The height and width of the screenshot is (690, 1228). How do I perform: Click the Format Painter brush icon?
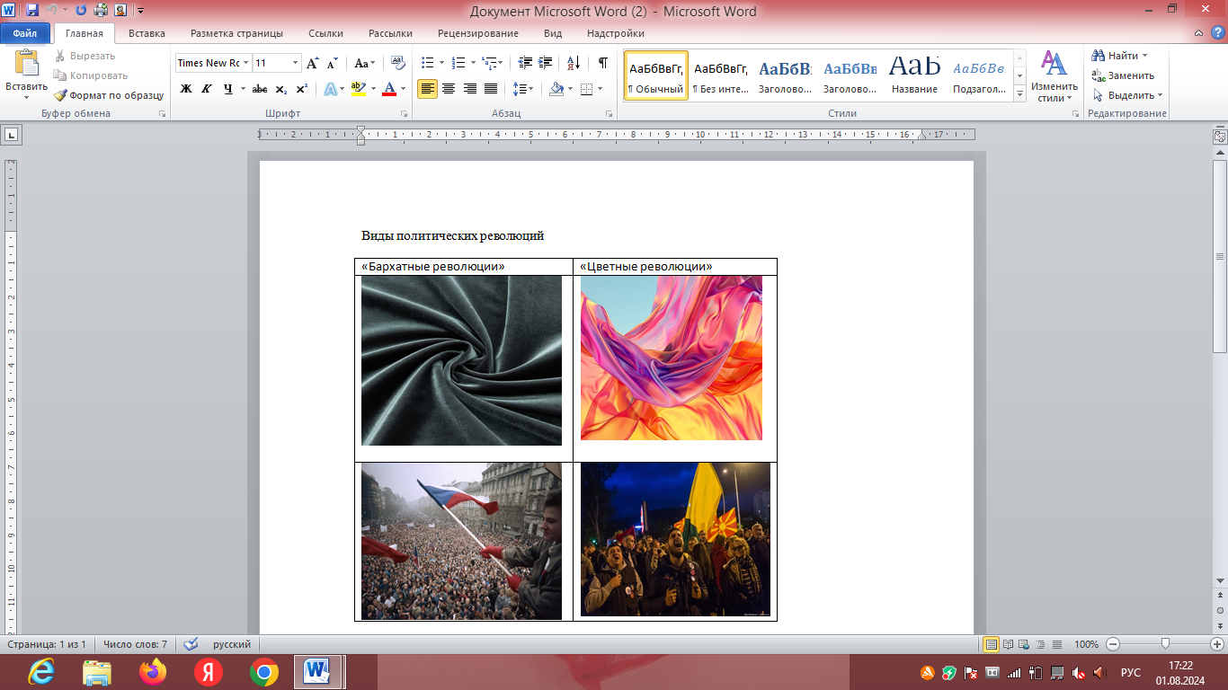coord(60,95)
